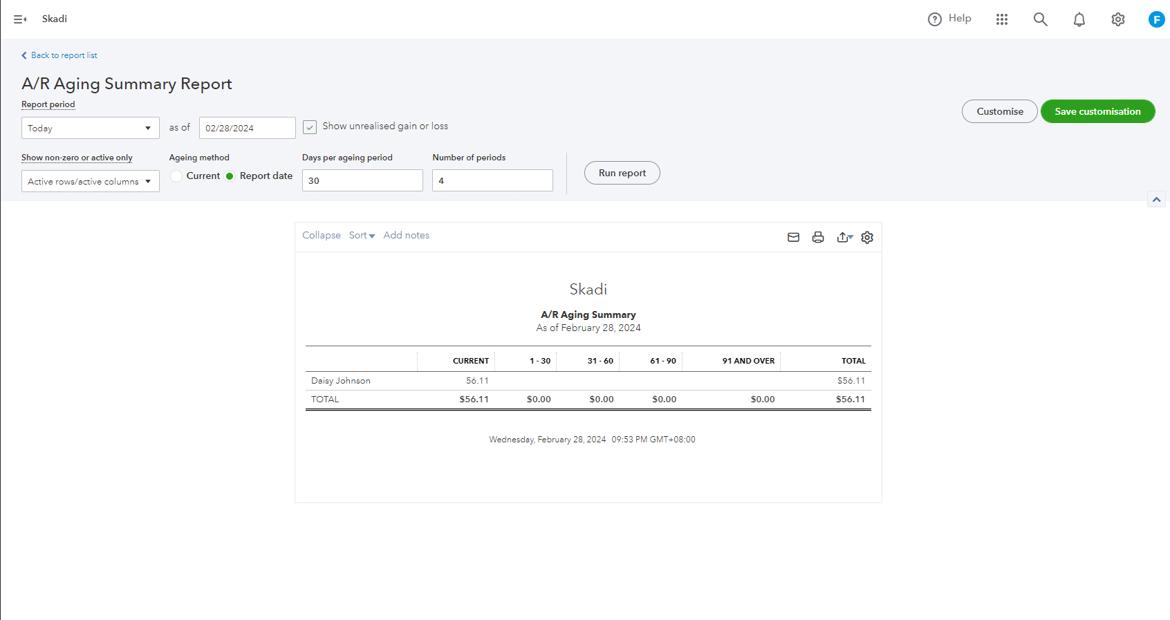Print the A/R Aging Summary report

818,237
